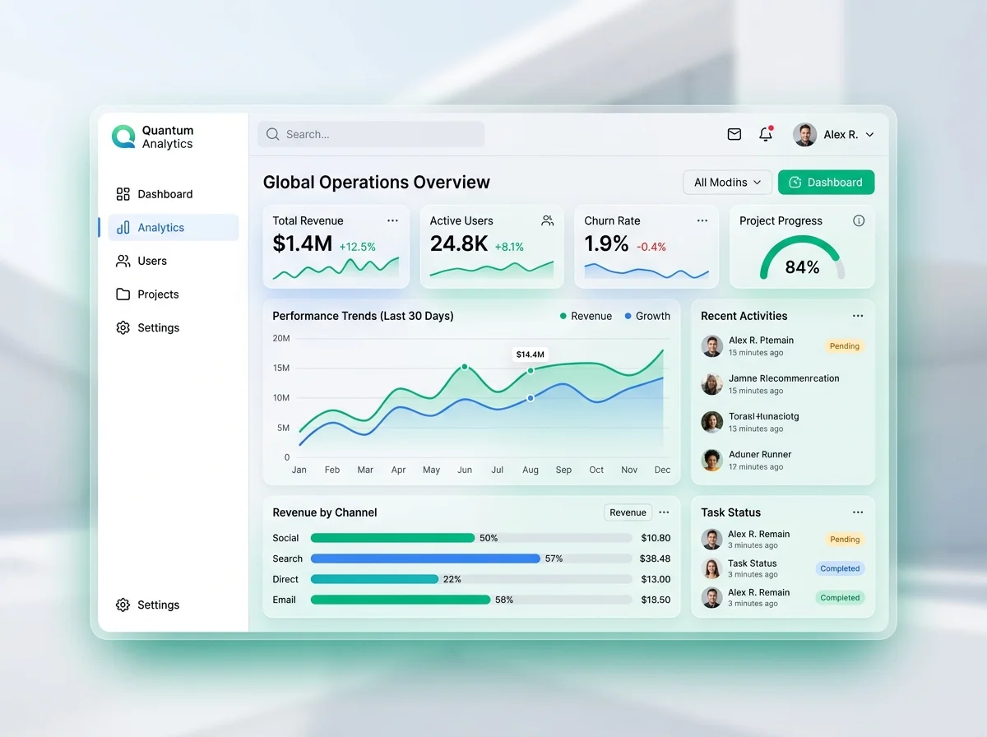Click the -0.4% churn change
The image size is (987, 737).
click(x=651, y=247)
